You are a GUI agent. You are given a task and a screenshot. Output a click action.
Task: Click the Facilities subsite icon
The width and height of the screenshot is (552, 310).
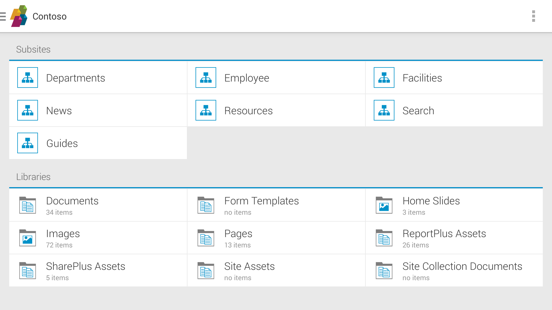(384, 77)
